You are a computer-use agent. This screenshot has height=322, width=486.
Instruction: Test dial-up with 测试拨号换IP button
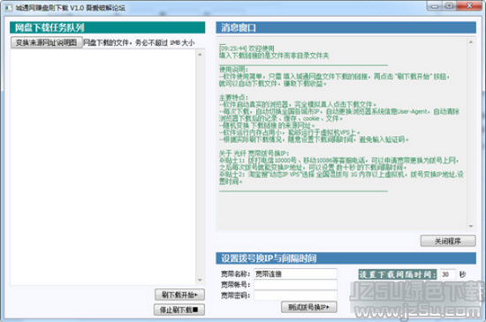(308, 307)
